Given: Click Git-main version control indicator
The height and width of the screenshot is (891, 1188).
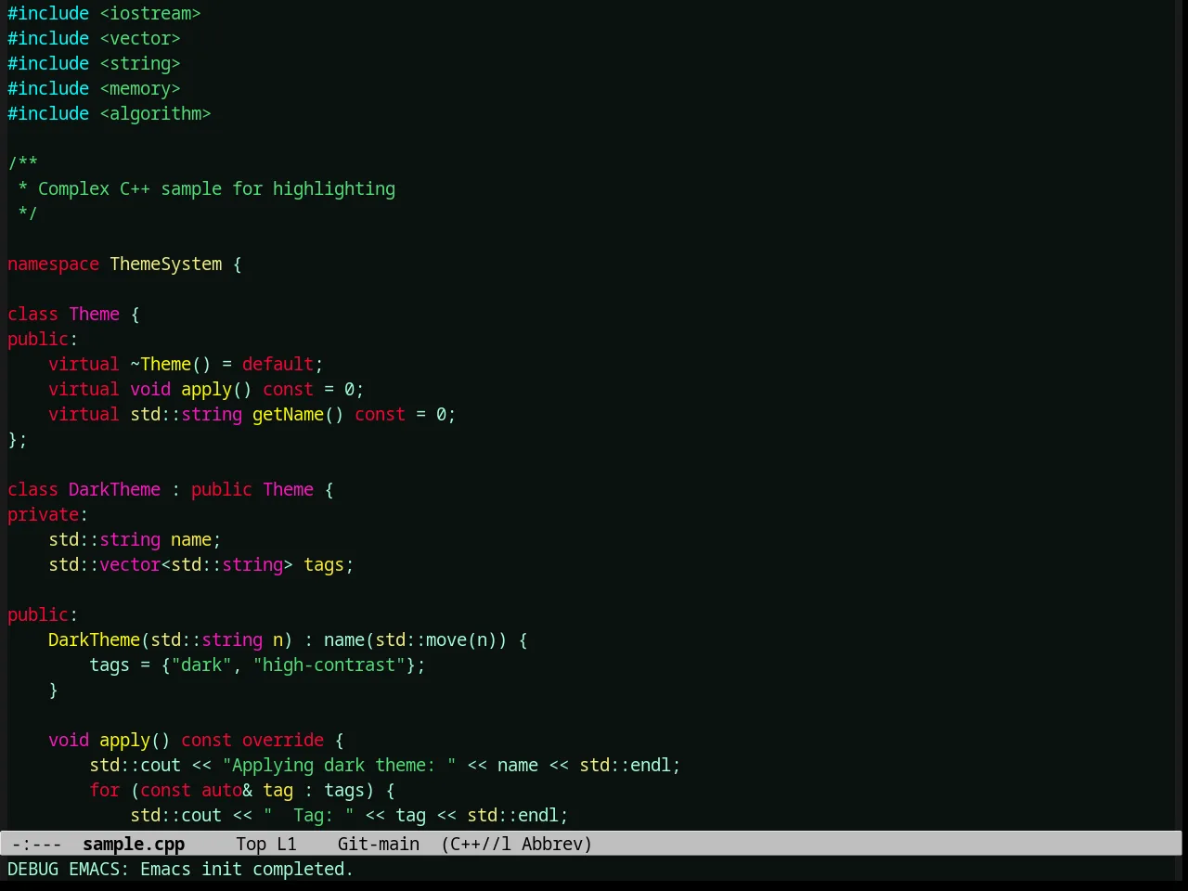Looking at the screenshot, I should [x=379, y=844].
